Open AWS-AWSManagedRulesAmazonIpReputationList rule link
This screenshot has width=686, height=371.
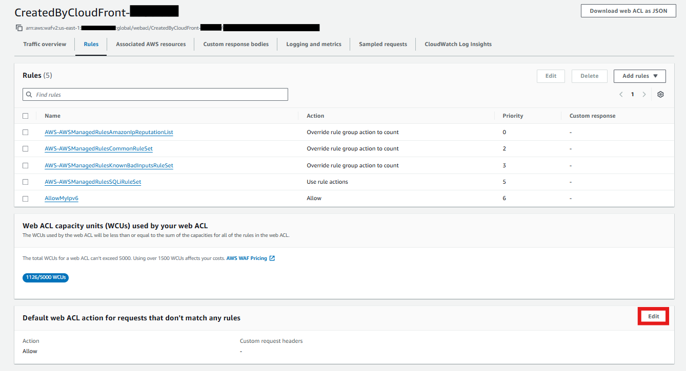pos(109,132)
